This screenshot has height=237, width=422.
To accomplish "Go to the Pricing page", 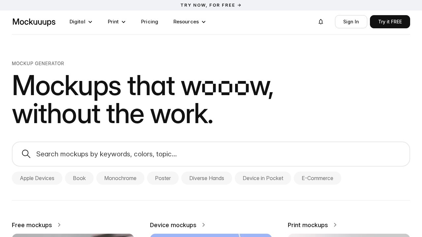I will 150,22.
